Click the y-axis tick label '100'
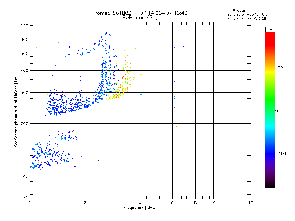The image size is (295, 221). coord(24,177)
